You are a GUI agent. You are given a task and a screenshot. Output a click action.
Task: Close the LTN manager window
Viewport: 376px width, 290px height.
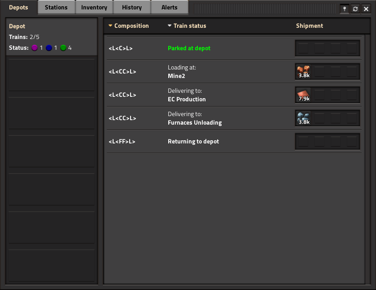coord(366,9)
